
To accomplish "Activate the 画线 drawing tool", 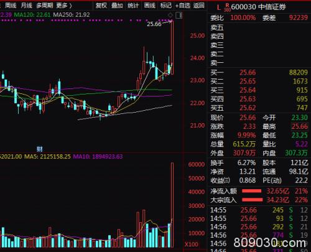I will (x=150, y=6).
